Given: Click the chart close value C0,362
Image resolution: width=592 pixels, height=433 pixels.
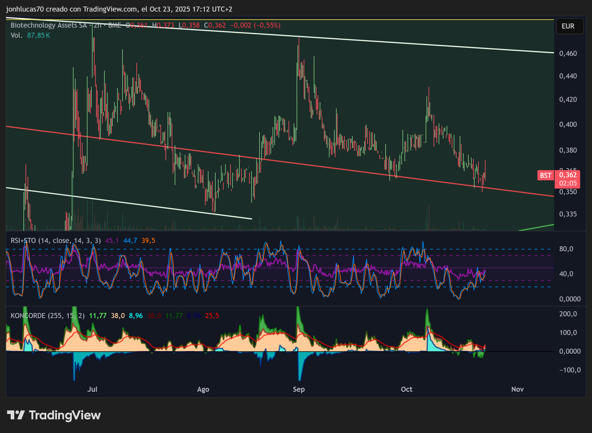Looking at the screenshot, I should pos(215,25).
